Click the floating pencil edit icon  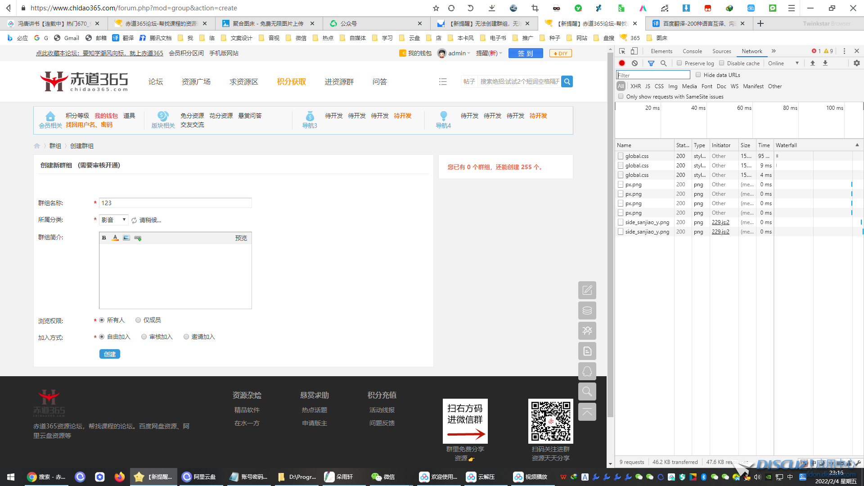pos(587,290)
